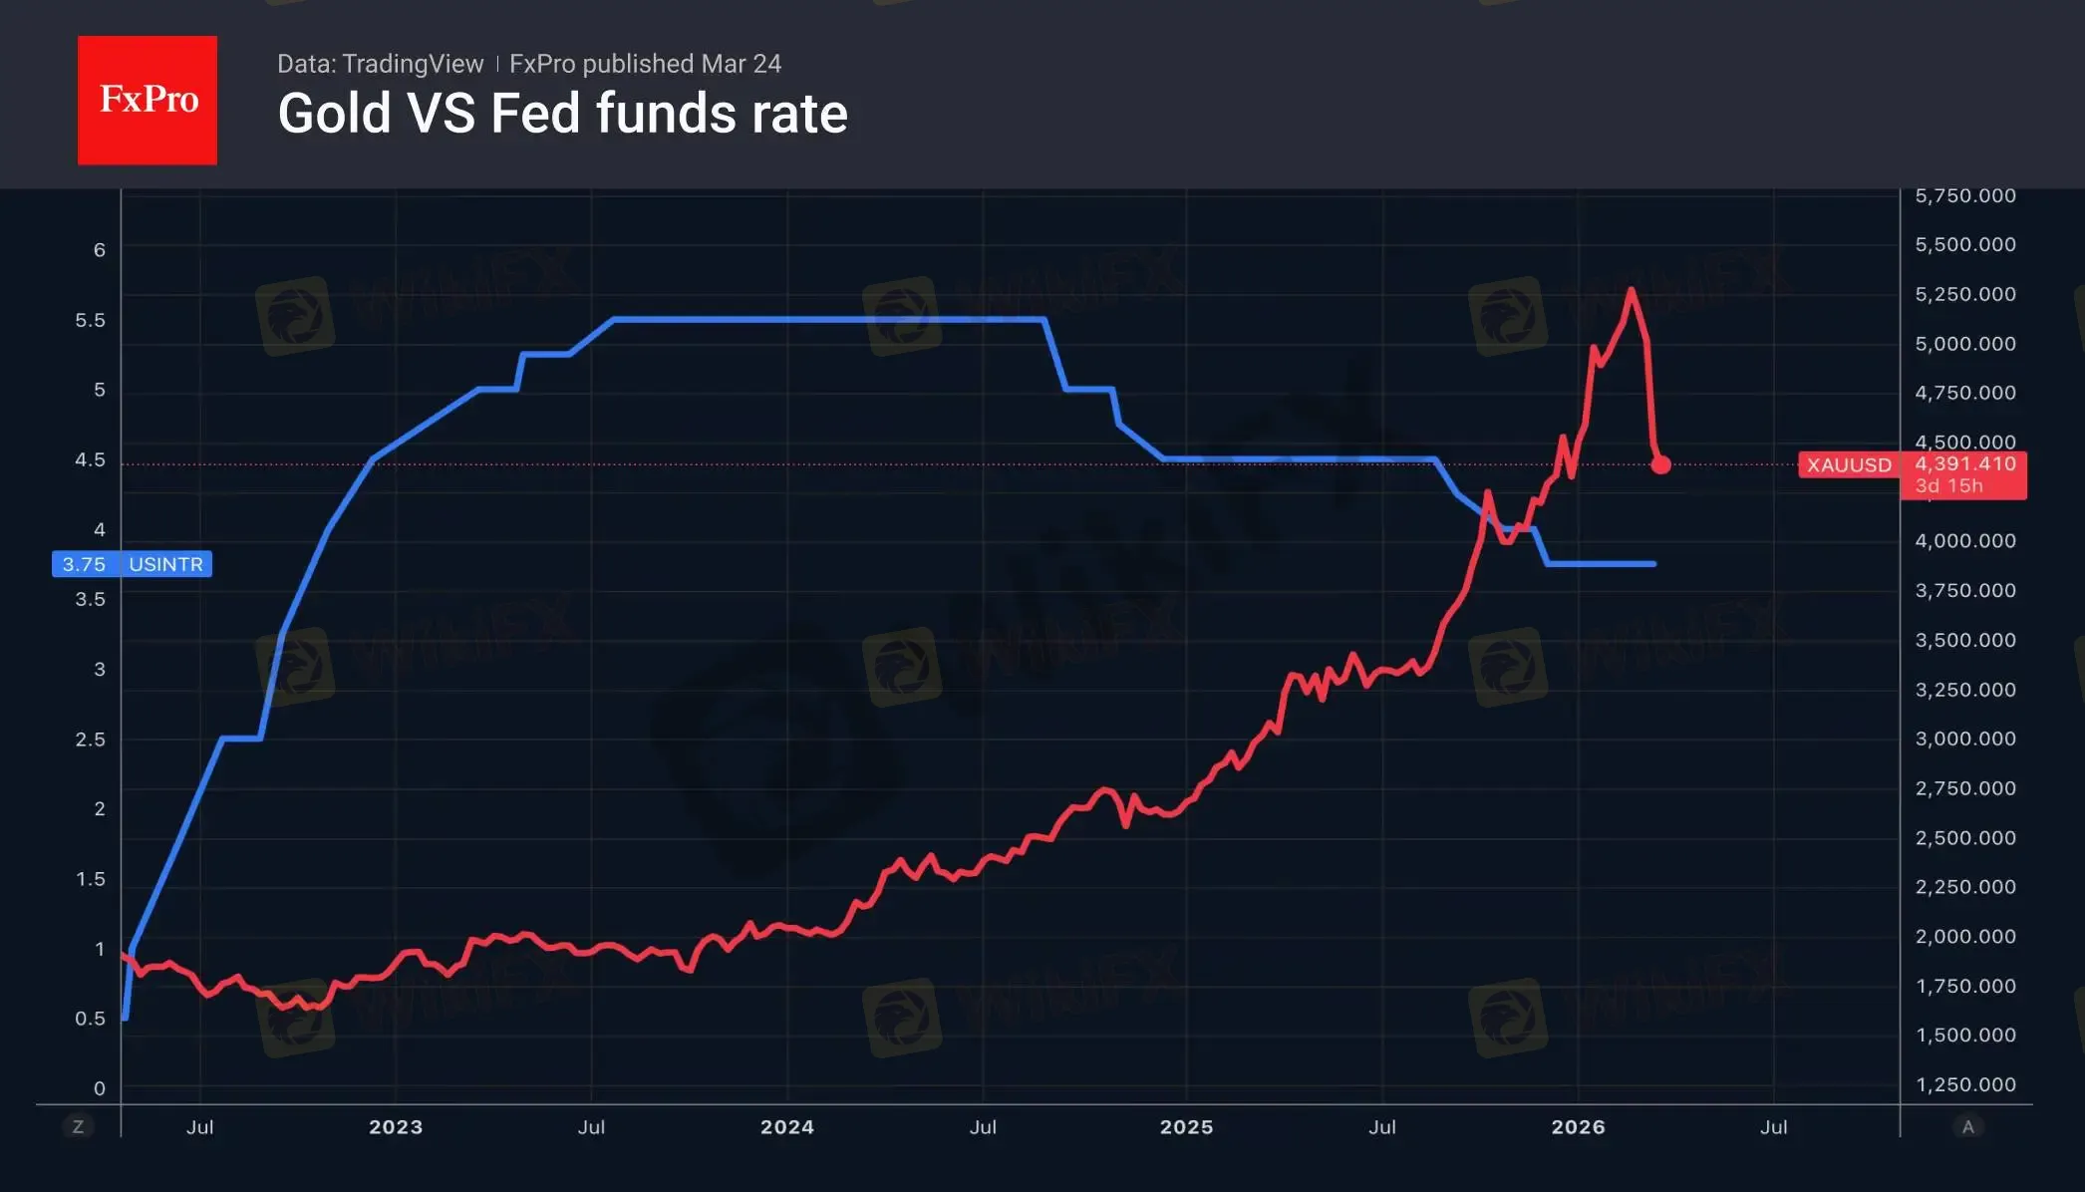This screenshot has width=2085, height=1192.
Task: Select the XAUUSD price label tag
Action: pos(1849,465)
